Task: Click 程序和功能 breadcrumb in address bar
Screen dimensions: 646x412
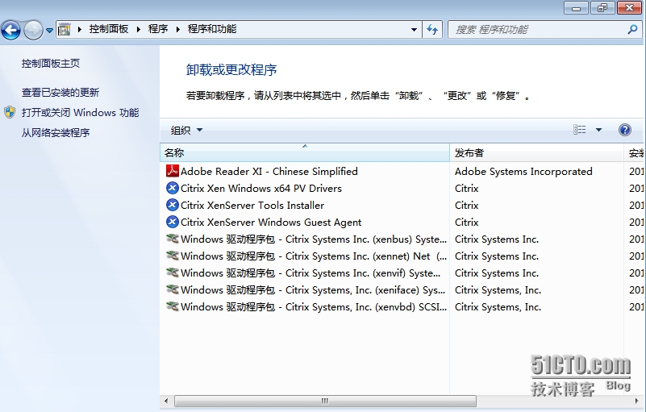Action: pos(212,29)
